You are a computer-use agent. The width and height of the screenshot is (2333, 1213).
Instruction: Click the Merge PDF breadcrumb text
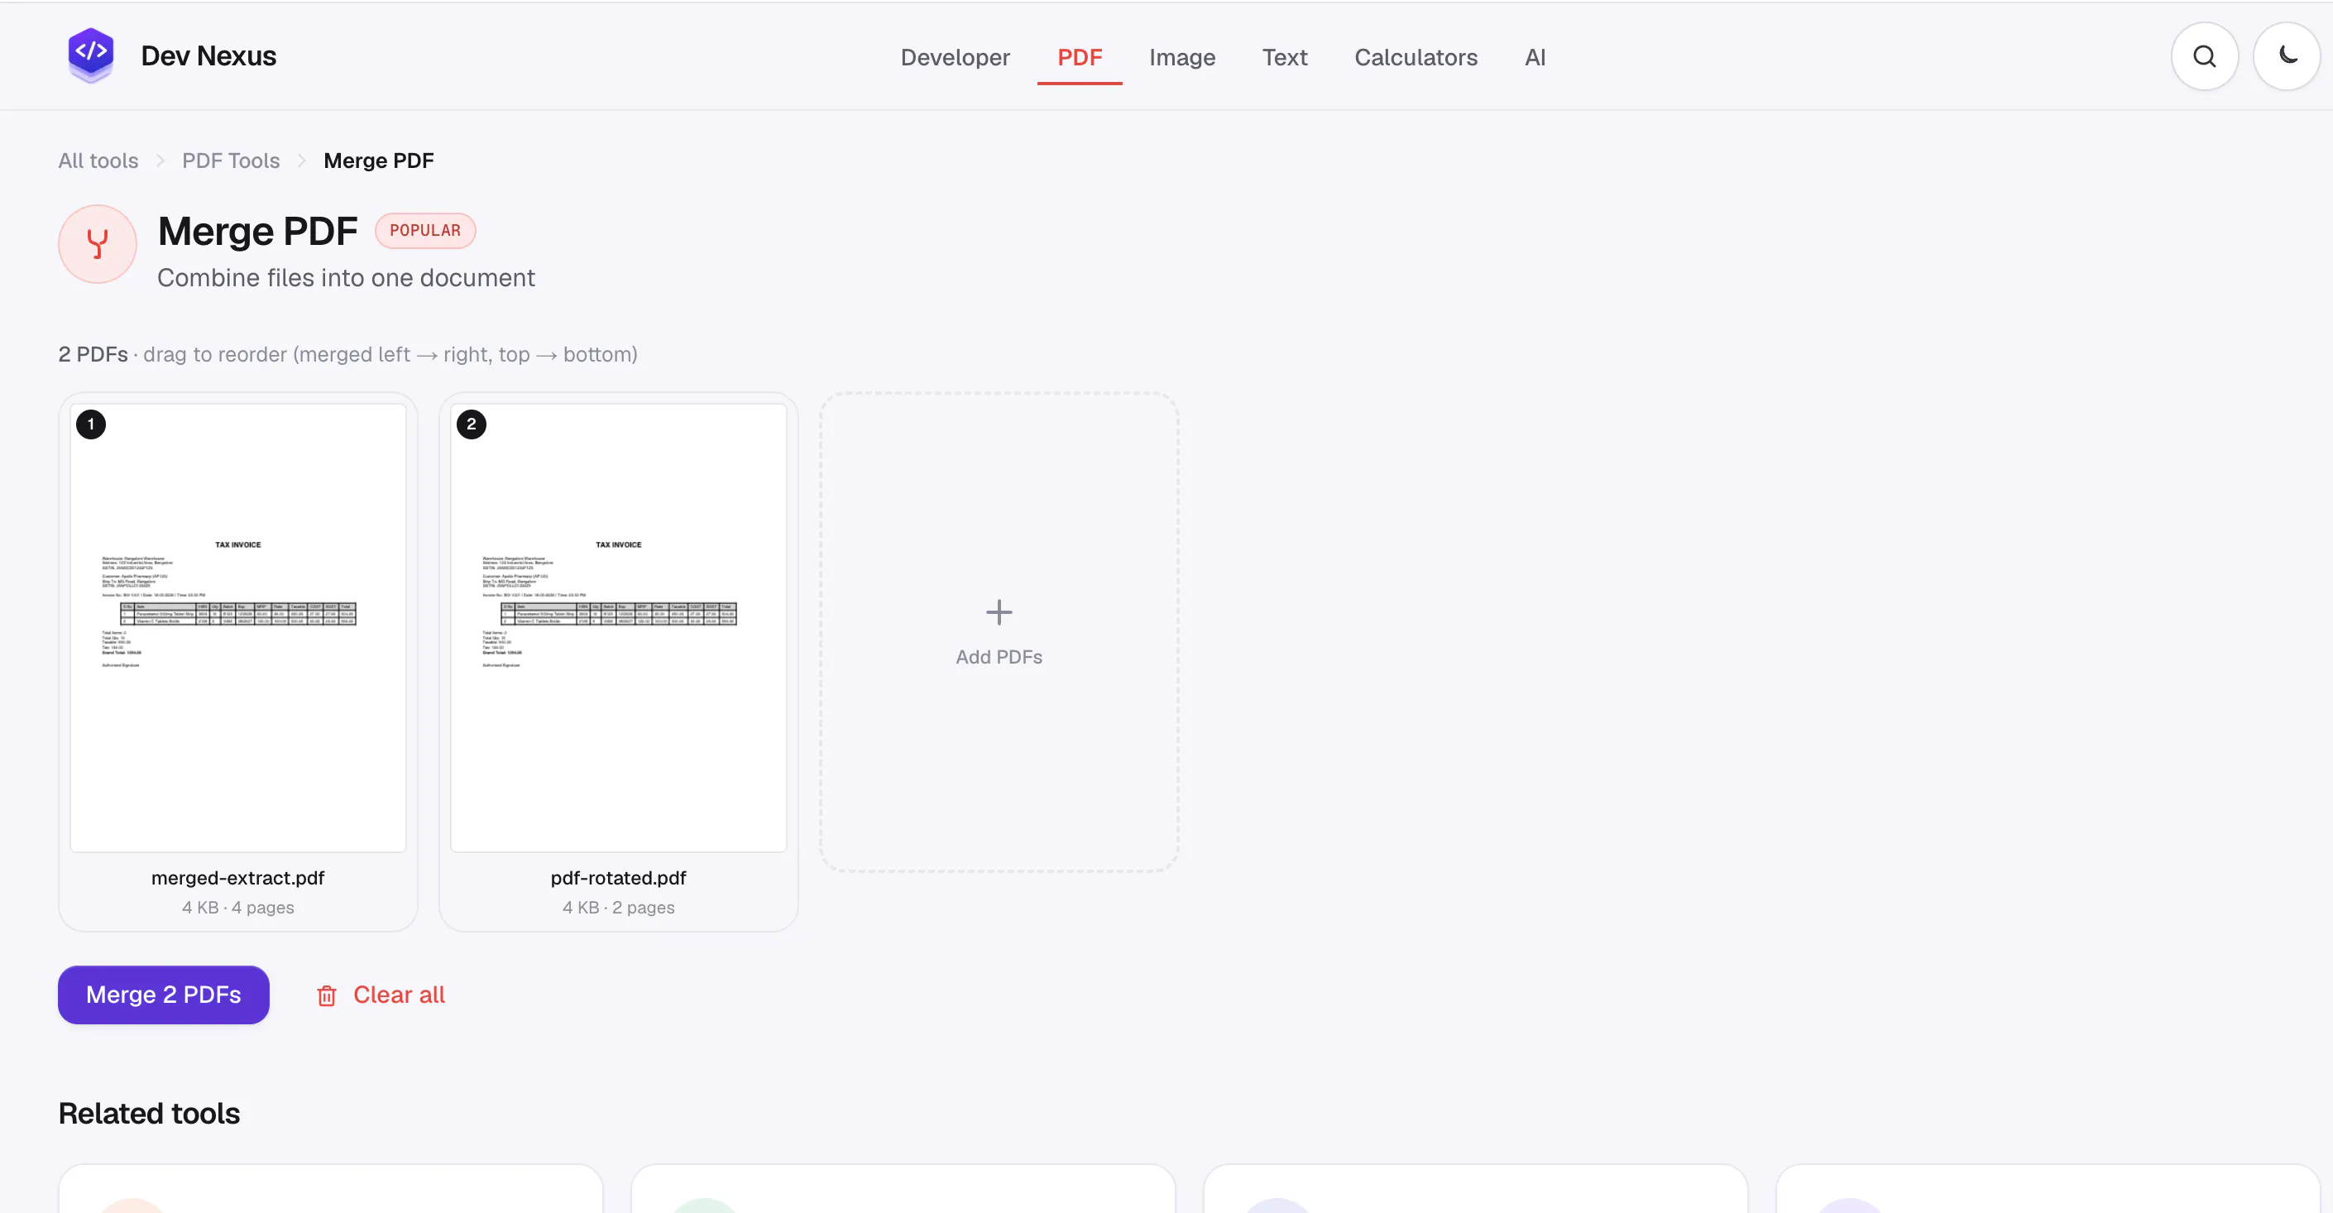pyautogui.click(x=379, y=161)
